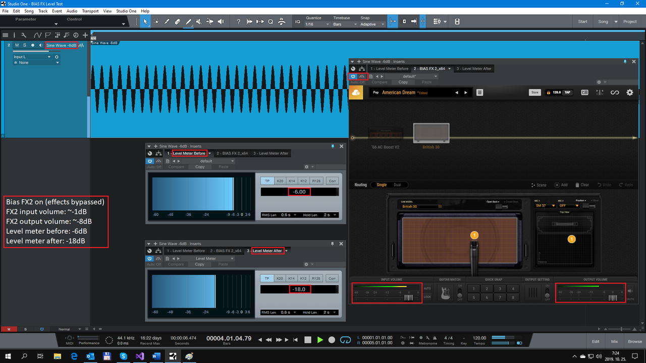This screenshot has width=646, height=363.
Task: Pin the BIAS FX inserts window
Action: tap(625, 62)
